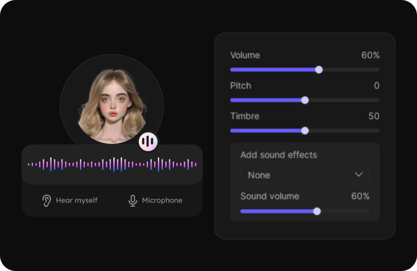The height and width of the screenshot is (271, 417).
Task: Click the purple audio waveform display
Action: point(112,164)
